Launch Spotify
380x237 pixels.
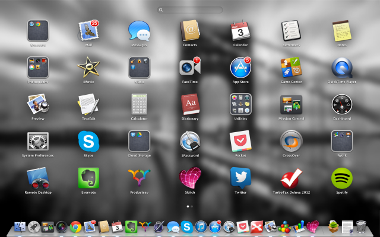tap(342, 178)
